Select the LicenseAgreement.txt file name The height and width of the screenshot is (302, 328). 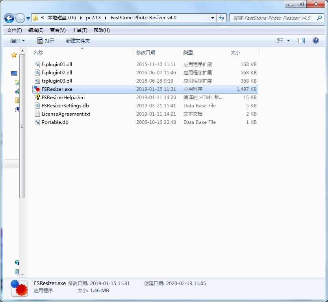[66, 114]
